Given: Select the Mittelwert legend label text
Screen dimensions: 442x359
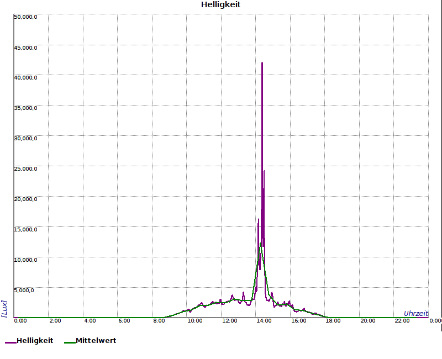Looking at the screenshot, I should pos(96,341).
